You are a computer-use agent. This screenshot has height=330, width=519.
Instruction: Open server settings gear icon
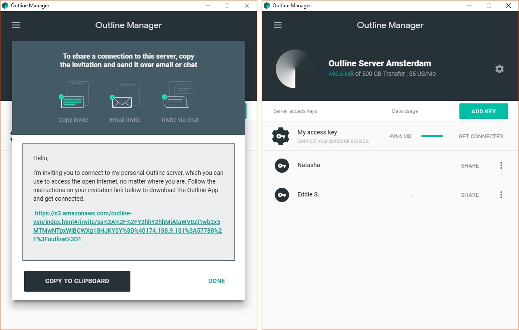[x=500, y=69]
